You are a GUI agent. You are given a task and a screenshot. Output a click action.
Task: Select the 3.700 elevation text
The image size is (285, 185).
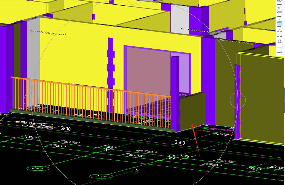pyautogui.click(x=220, y=134)
